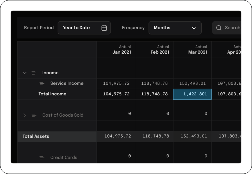The height and width of the screenshot is (174, 252).
Task: Select the Total Income row label
Action: (x=52, y=94)
